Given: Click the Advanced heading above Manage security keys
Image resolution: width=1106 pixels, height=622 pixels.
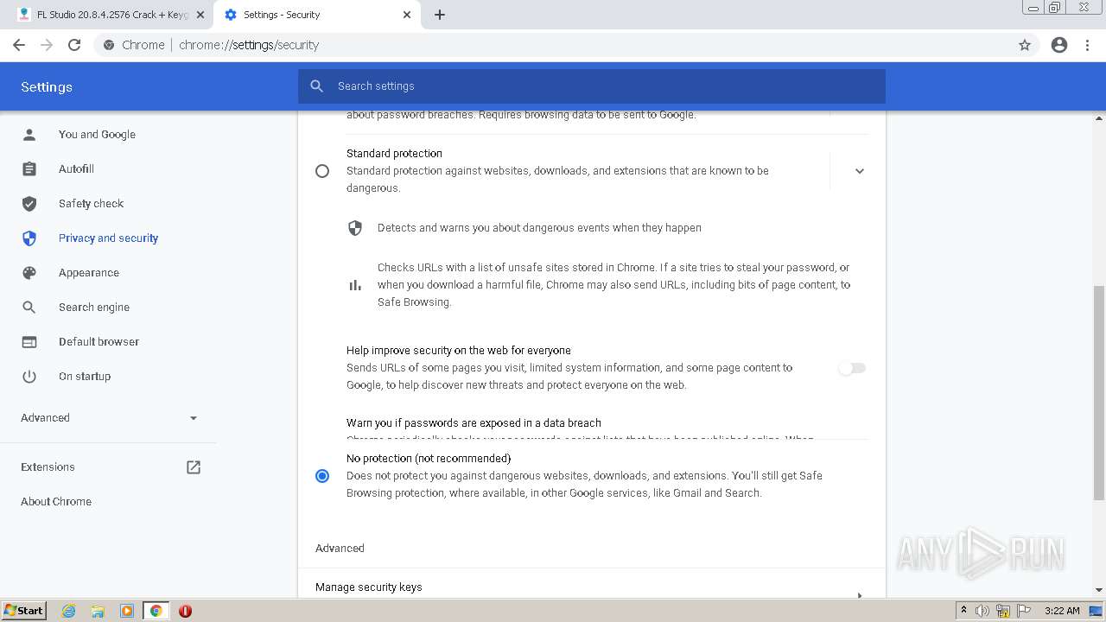Looking at the screenshot, I should pos(340,549).
